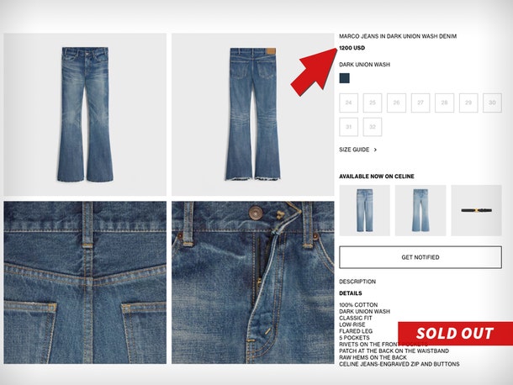Open the Size Guide link
513x385 pixels.
click(354, 150)
